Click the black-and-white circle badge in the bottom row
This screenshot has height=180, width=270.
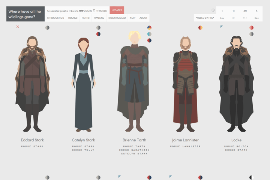251,177
